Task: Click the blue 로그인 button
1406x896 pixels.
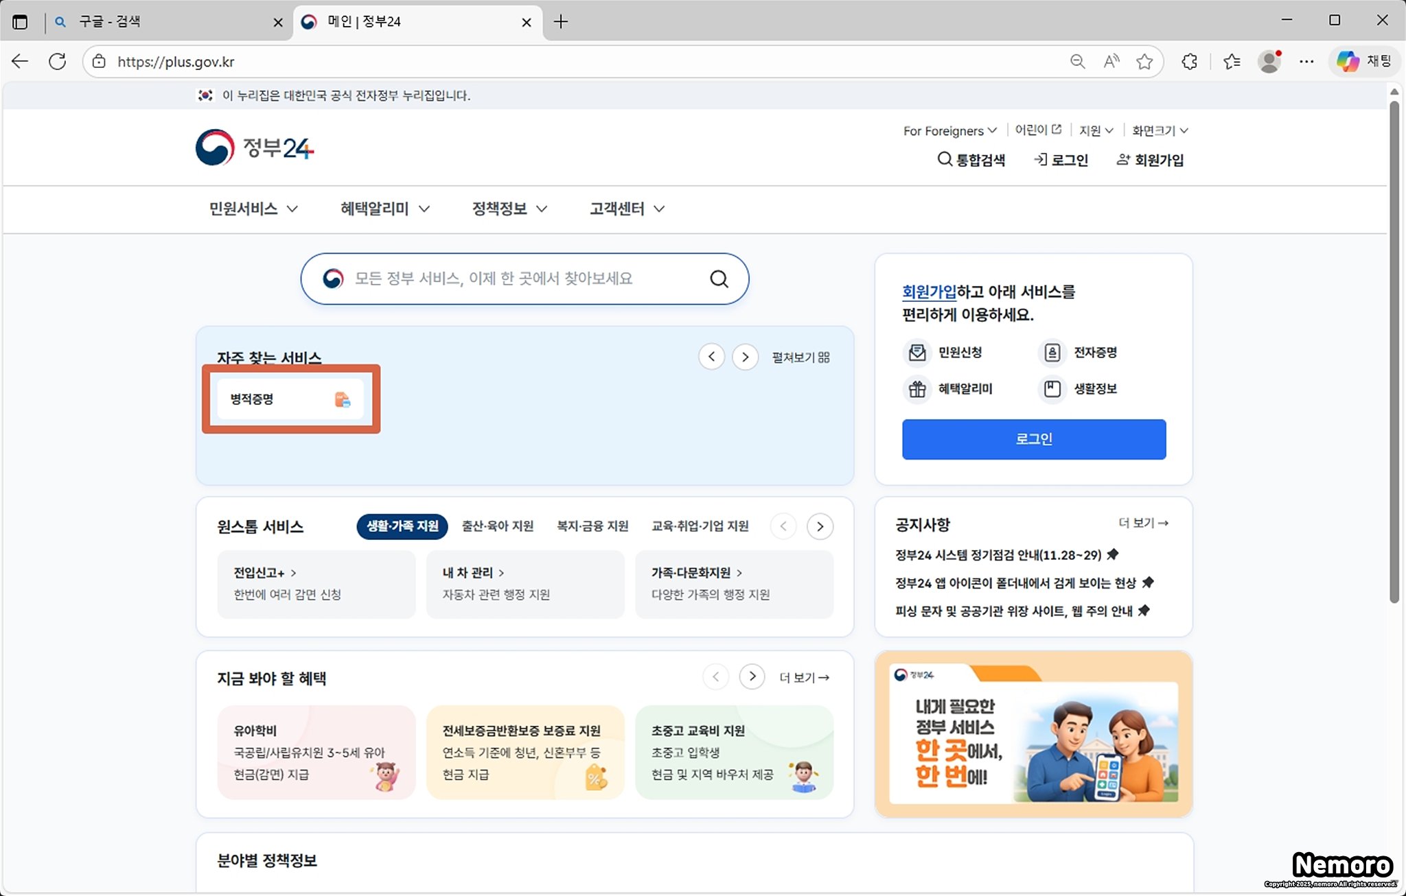Action: [x=1033, y=439]
